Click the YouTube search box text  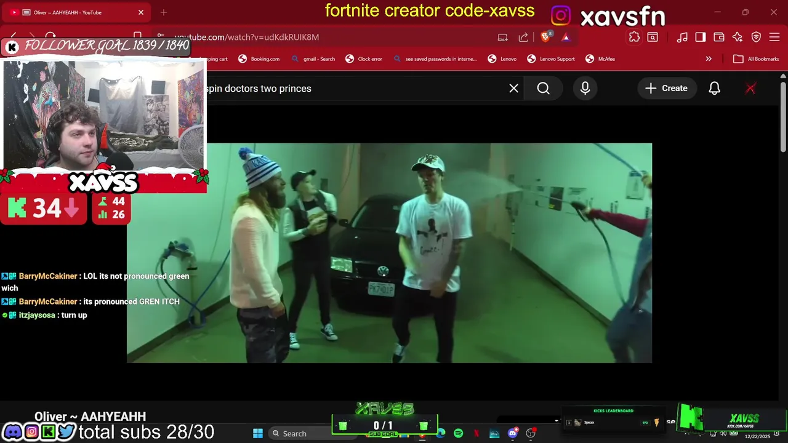[259, 89]
